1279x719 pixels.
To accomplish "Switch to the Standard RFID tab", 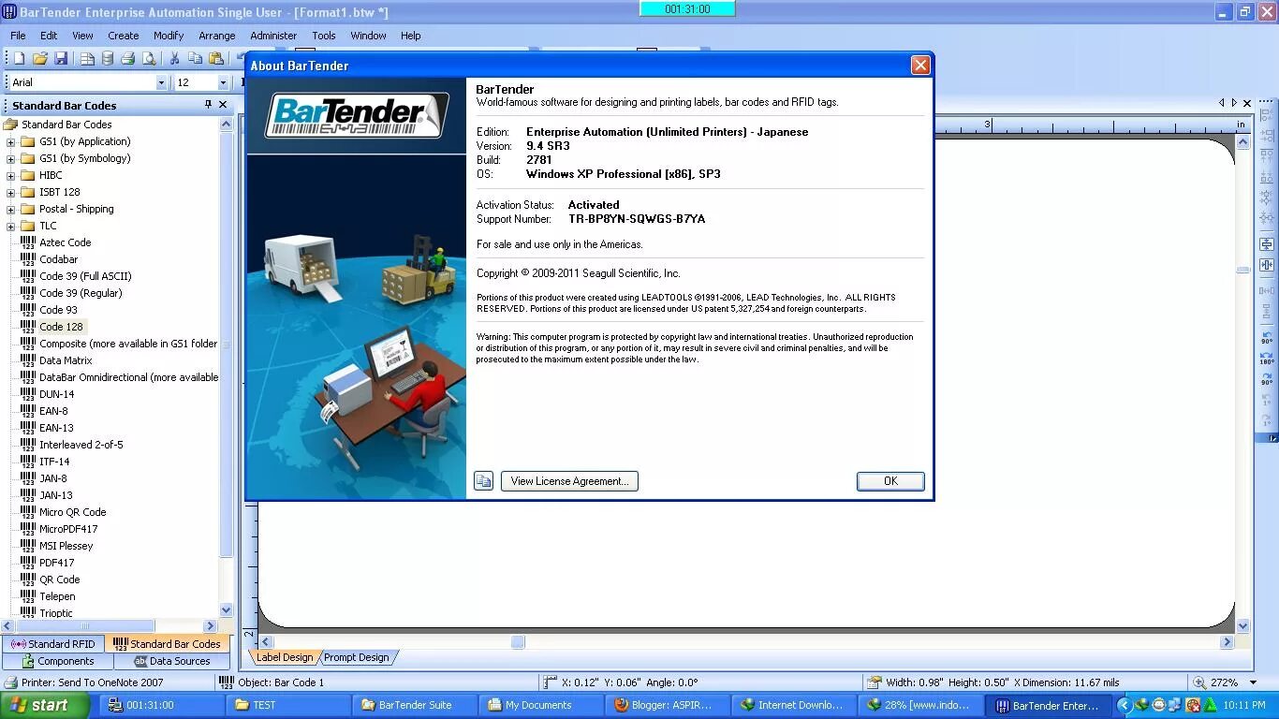I will click(52, 644).
